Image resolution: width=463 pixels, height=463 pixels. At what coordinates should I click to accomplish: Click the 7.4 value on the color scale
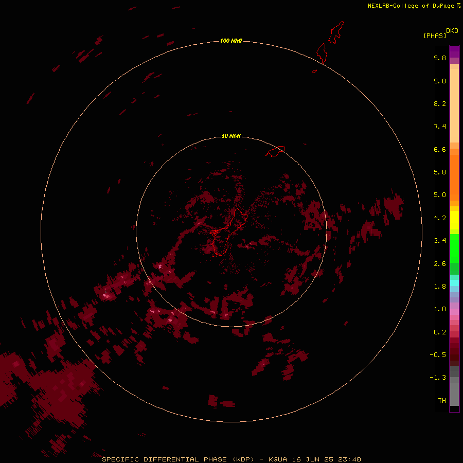[440, 127]
